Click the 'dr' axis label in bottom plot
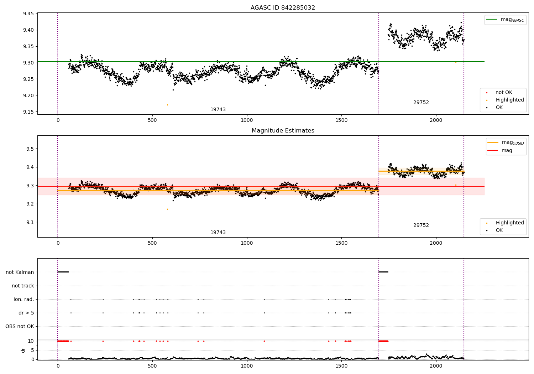The height and width of the screenshot is (374, 534). click(23, 350)
